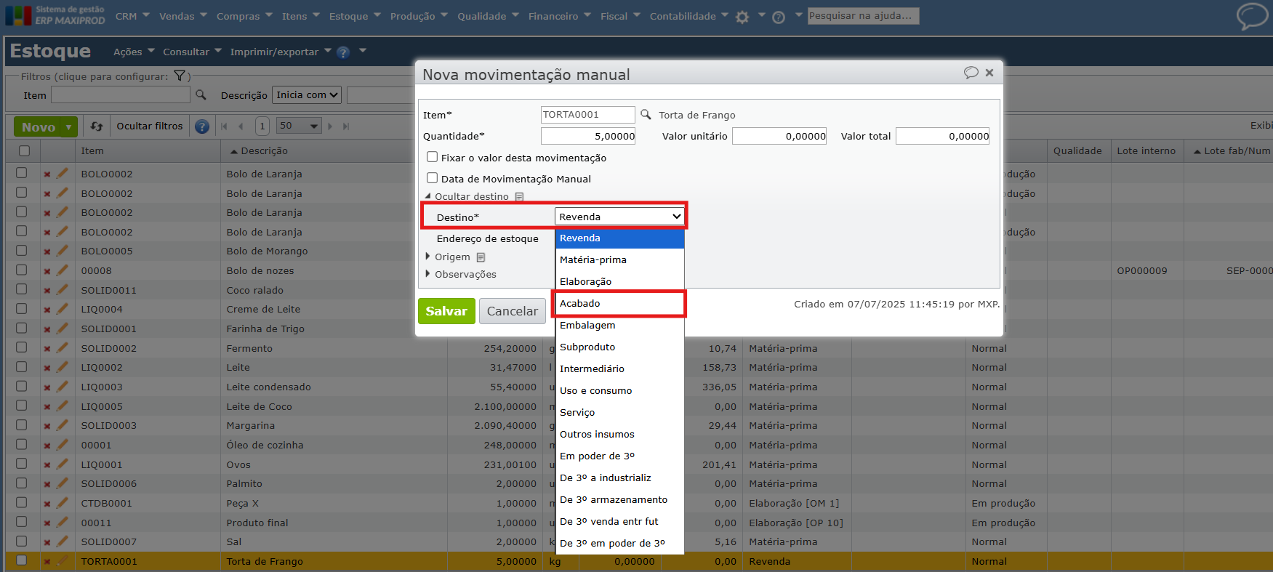Select the Bolo de Morango row checkbox
The height and width of the screenshot is (572, 1273).
pos(22,251)
